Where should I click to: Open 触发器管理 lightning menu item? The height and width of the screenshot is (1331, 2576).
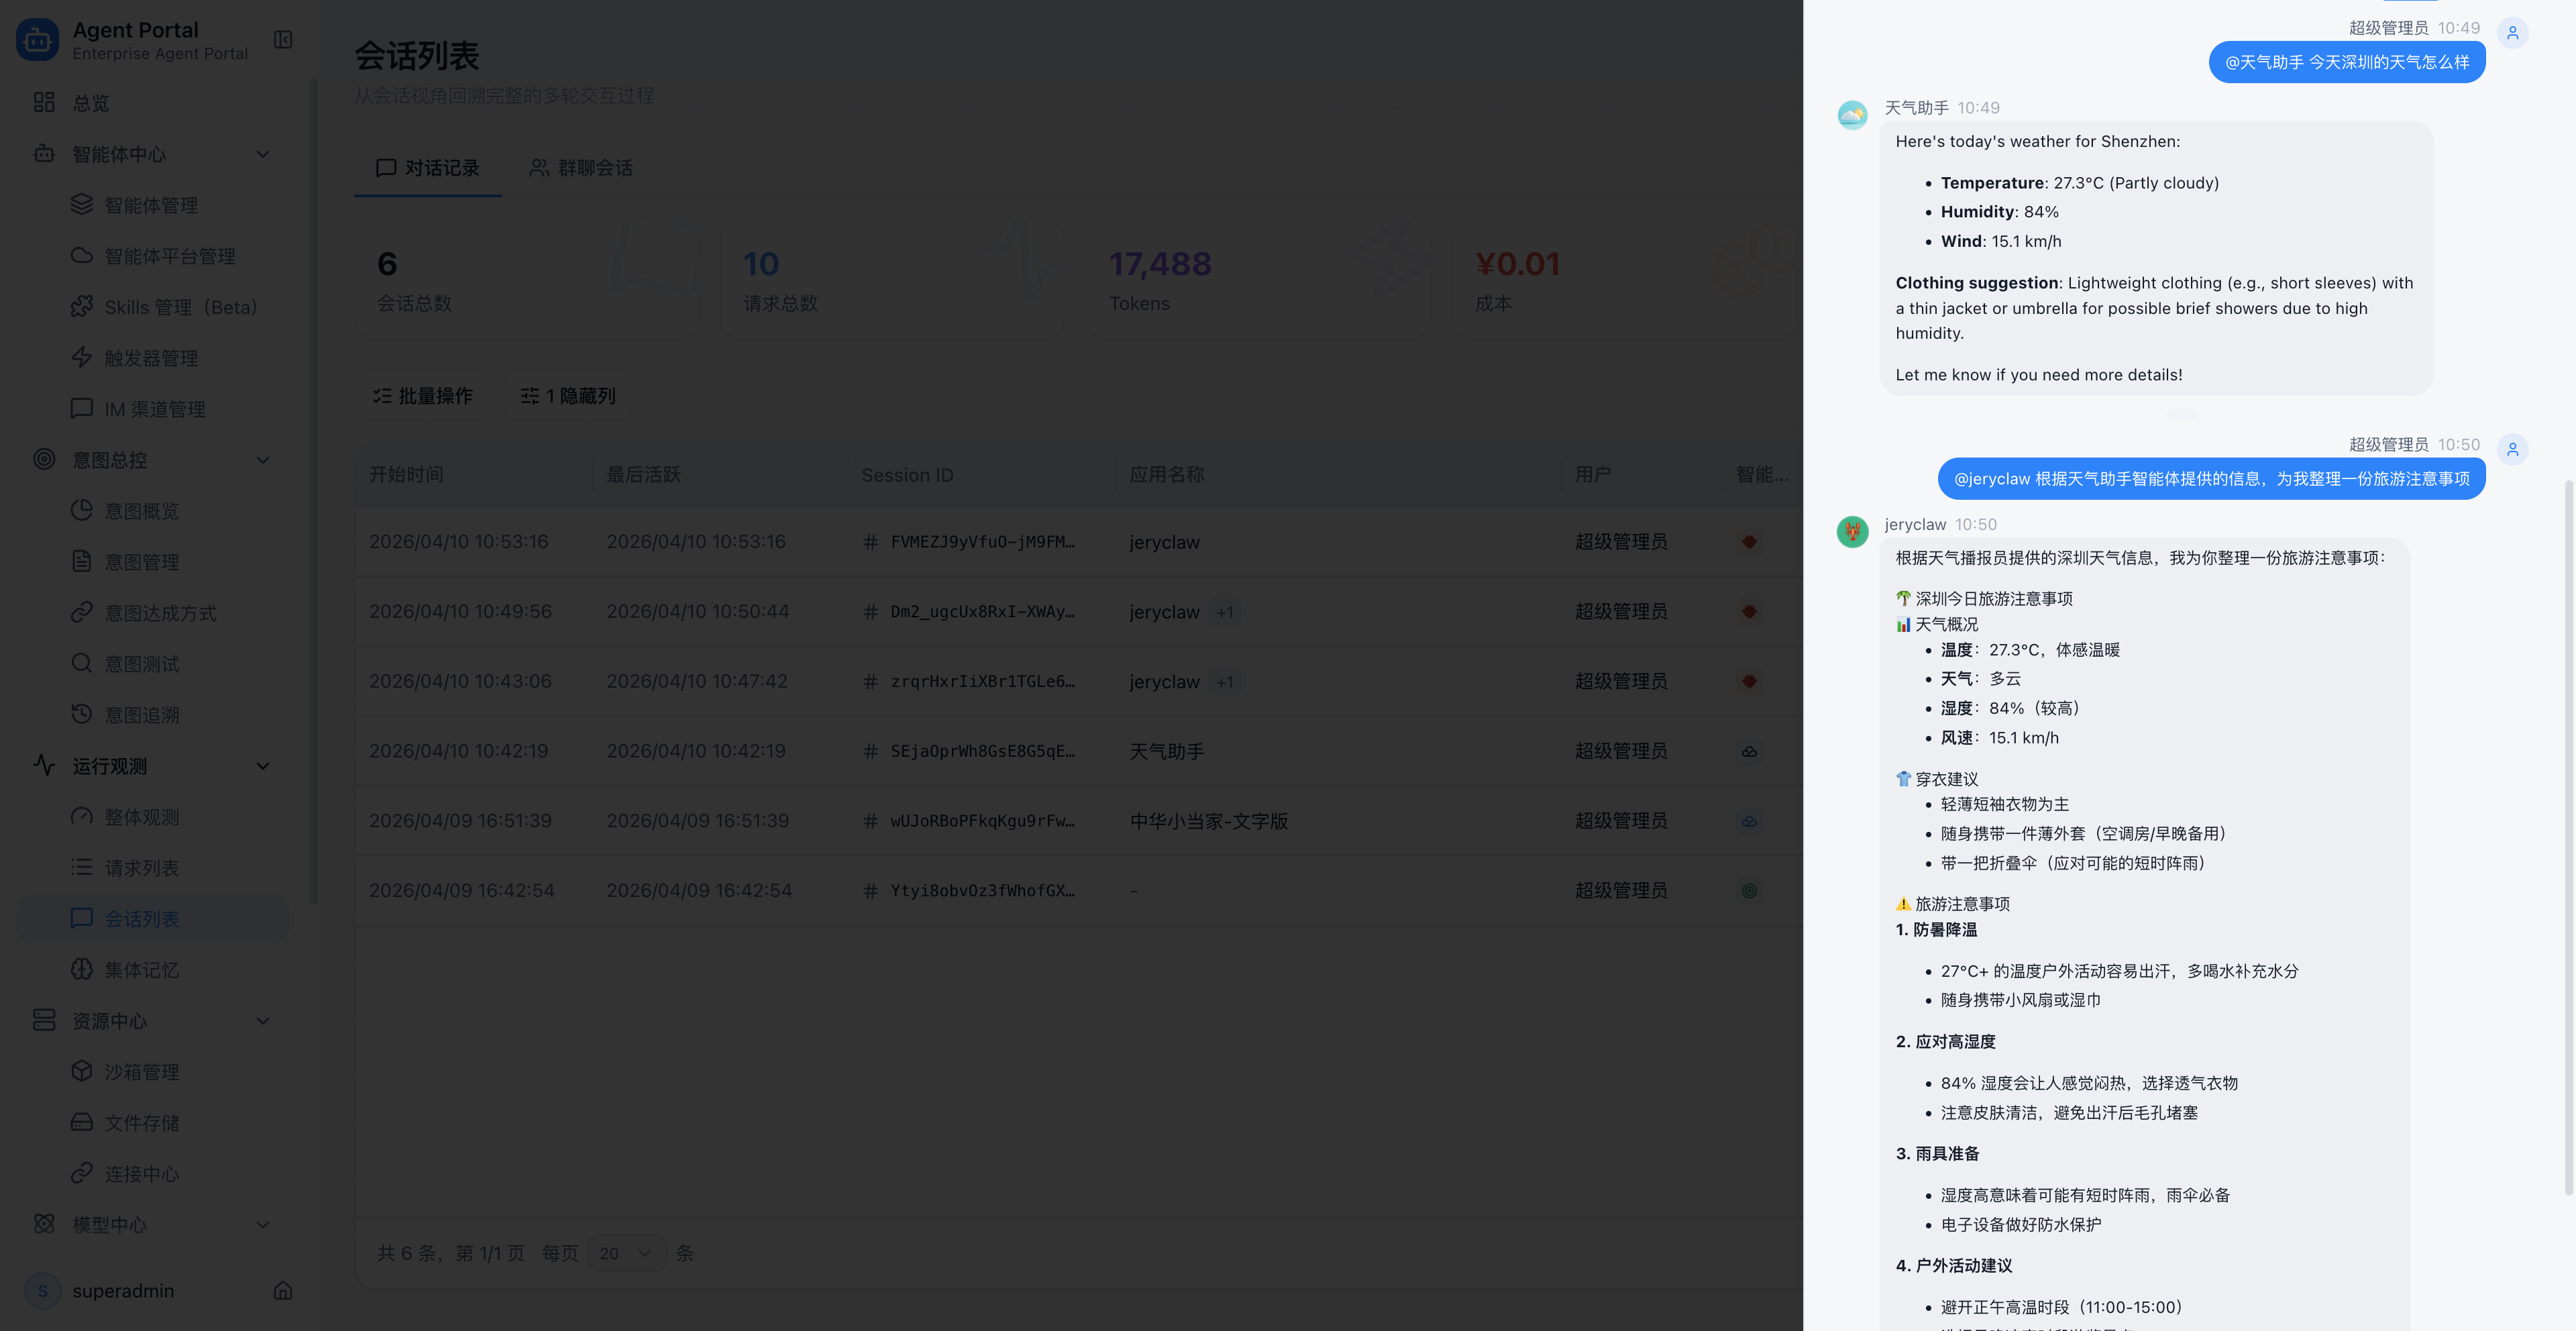150,358
